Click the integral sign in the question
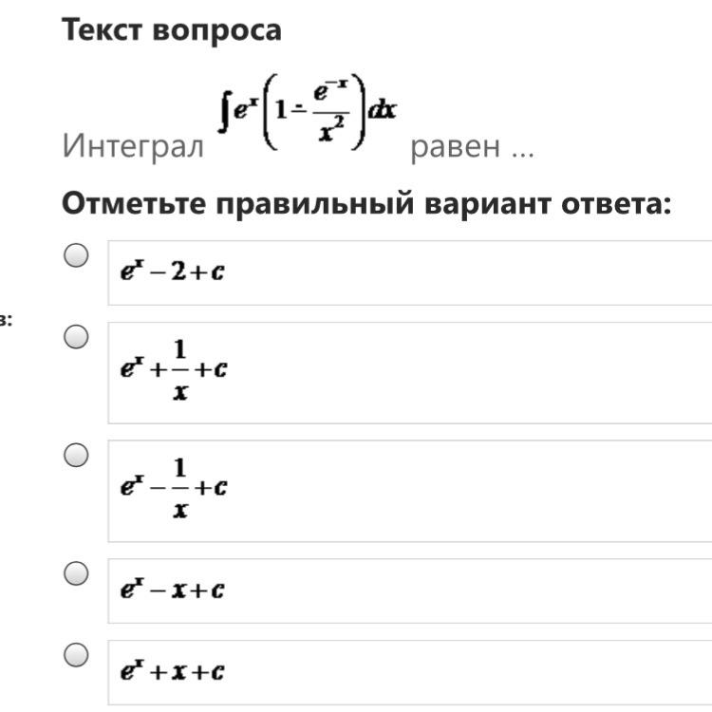 [224, 111]
